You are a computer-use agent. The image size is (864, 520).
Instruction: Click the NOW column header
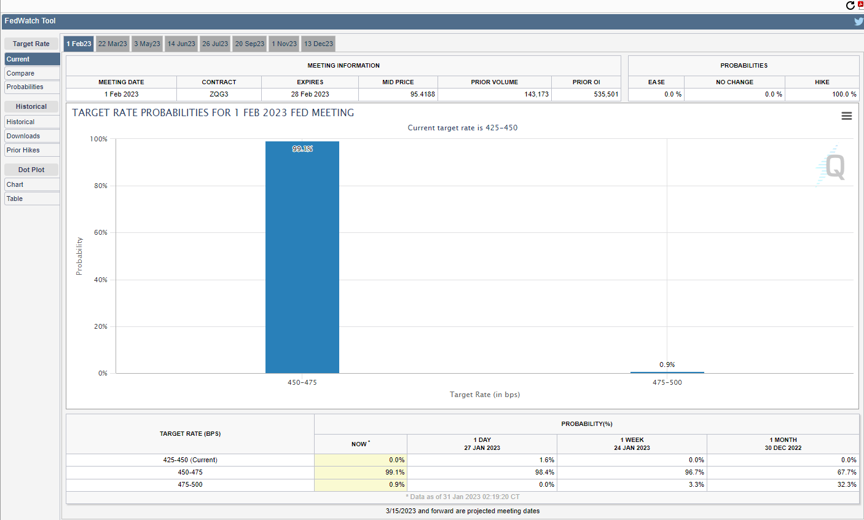pyautogui.click(x=361, y=444)
